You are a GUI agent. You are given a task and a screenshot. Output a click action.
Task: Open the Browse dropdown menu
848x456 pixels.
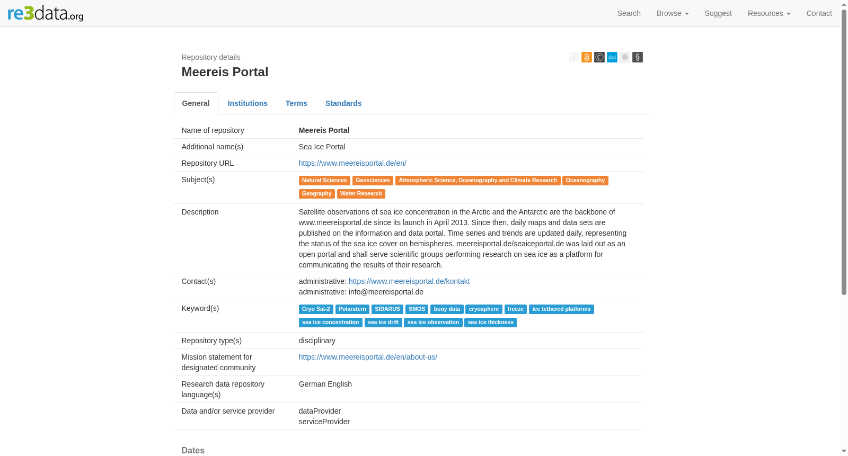(x=673, y=13)
